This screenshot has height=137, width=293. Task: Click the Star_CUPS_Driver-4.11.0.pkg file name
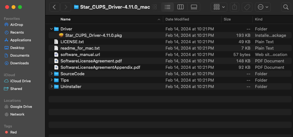pos(94,35)
